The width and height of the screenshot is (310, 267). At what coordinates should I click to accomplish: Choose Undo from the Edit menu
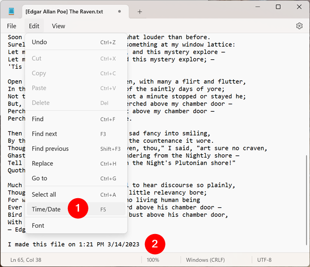click(x=76, y=42)
